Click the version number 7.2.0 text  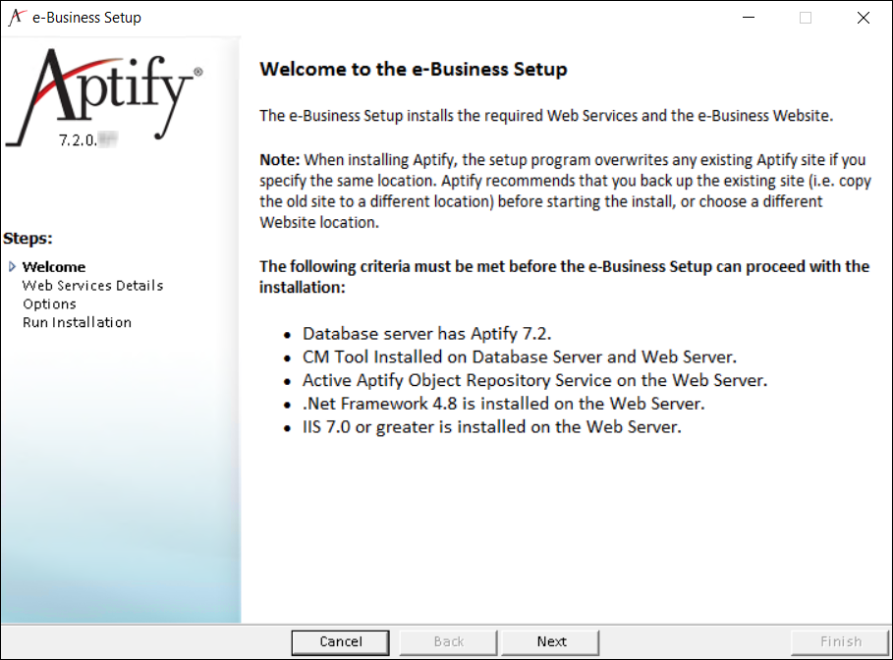(x=87, y=140)
